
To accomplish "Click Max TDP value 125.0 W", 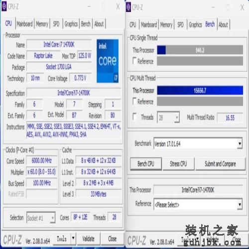I will [x=85, y=56].
